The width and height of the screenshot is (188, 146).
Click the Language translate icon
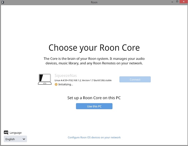coord(6,133)
